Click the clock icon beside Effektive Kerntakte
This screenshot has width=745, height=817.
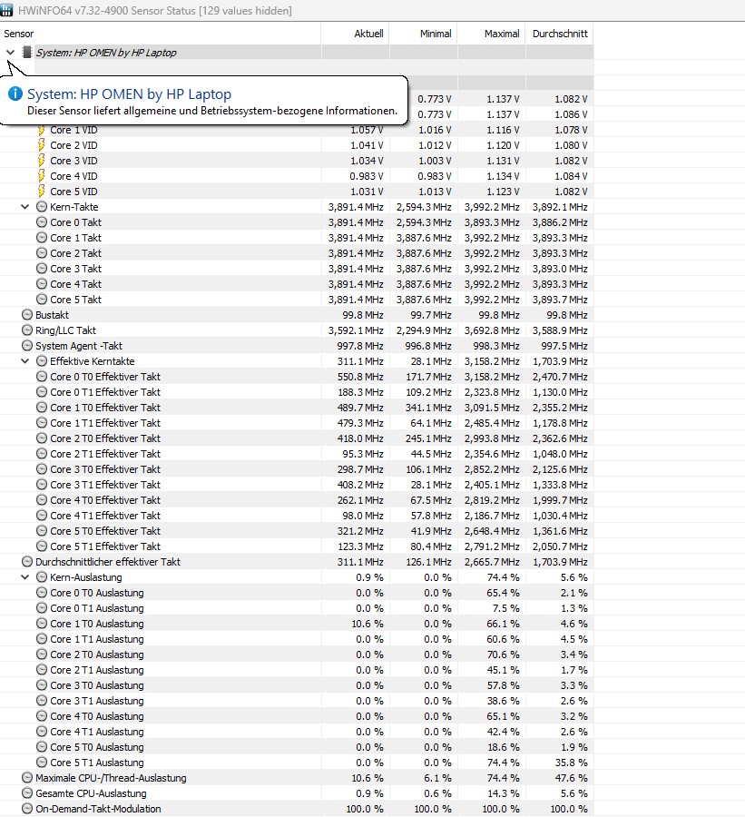pyautogui.click(x=42, y=361)
